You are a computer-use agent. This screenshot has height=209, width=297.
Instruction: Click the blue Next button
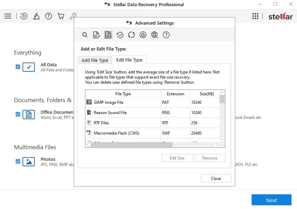point(271,200)
